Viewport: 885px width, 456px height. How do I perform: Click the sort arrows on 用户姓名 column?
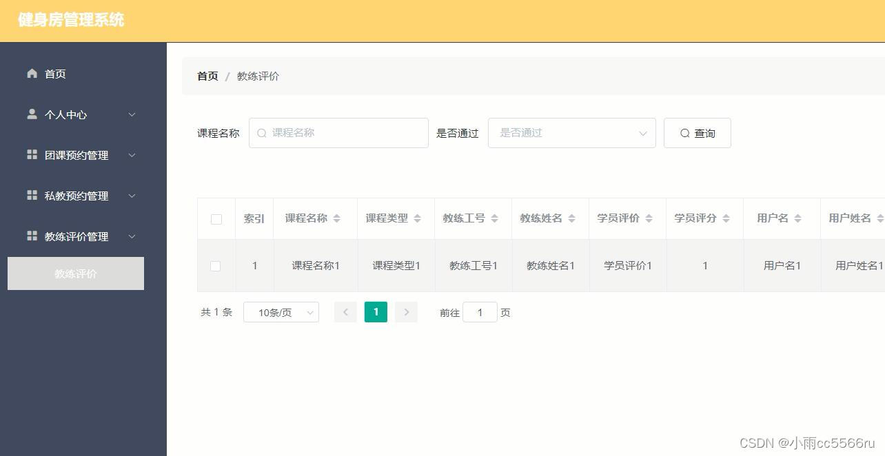click(880, 218)
